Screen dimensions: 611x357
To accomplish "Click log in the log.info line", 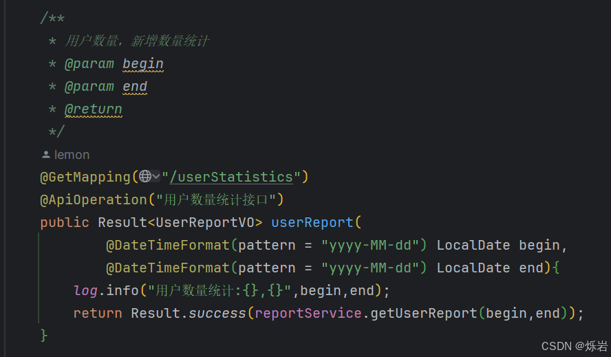I will 85,290.
